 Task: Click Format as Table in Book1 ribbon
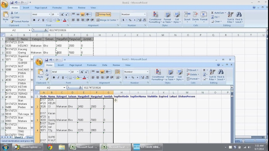coord(167,18)
